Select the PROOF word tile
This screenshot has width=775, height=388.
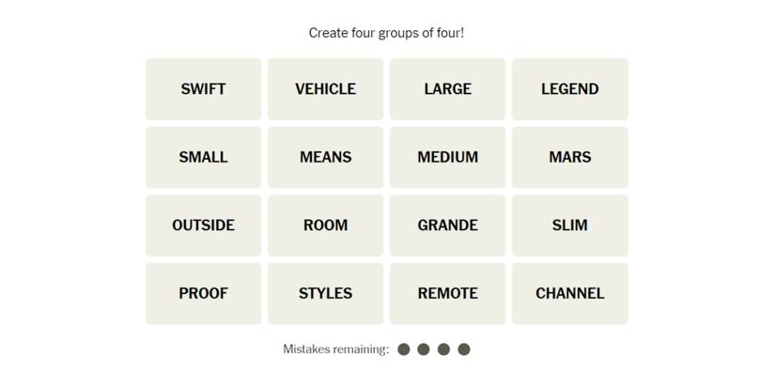pos(203,293)
